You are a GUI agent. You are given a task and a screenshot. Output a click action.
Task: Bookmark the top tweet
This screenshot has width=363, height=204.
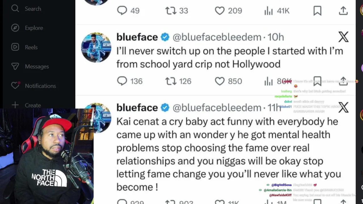tap(317, 11)
